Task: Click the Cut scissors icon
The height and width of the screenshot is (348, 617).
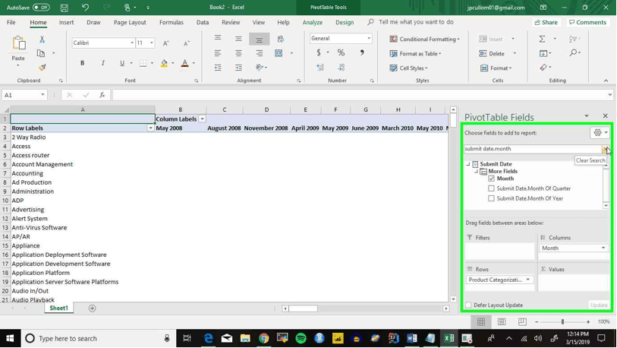Action: point(42,39)
